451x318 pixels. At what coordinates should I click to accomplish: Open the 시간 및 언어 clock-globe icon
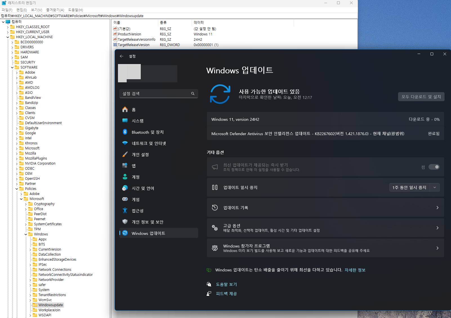[x=125, y=188]
